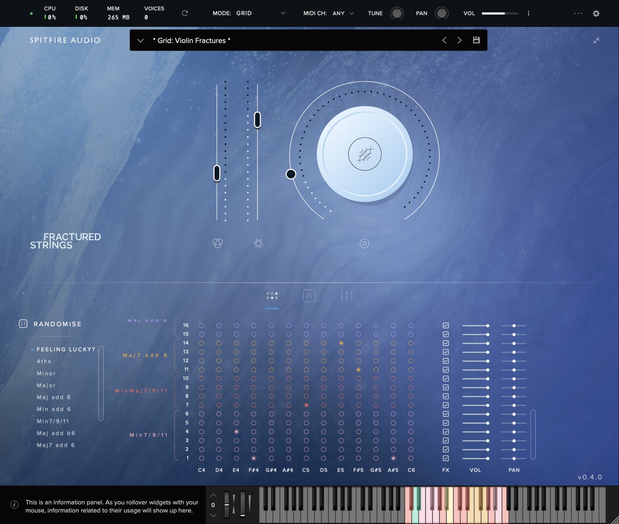Screen dimensions: 619x524
Task: Switch to the FX tab
Action: pyautogui.click(x=309, y=296)
